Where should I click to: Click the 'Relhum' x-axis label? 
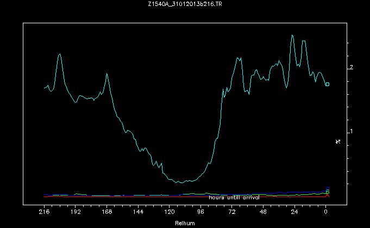point(184,223)
